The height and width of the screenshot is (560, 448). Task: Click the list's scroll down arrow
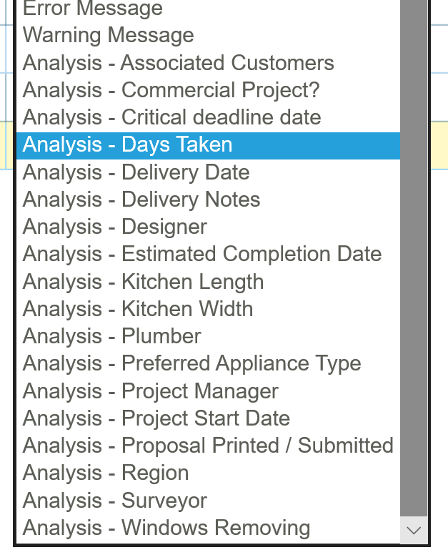(414, 530)
